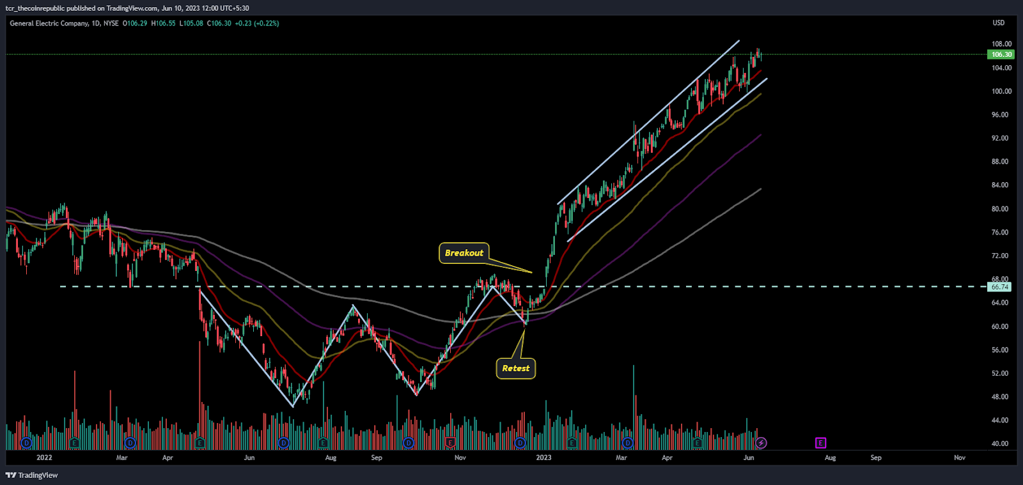Open the USD currency selector
The width and height of the screenshot is (1023, 485).
click(x=998, y=23)
